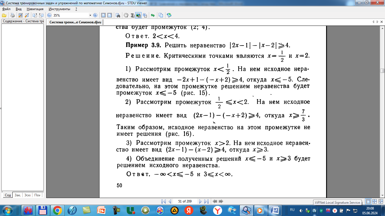Open the binoculars search icon
This screenshot has width=385, height=216.
118,15
